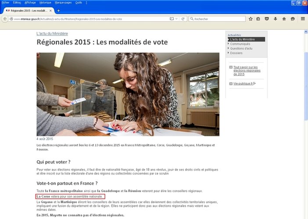Follow the L'actu du Ministère breadcrumb link
308x219 pixels.
point(52,34)
